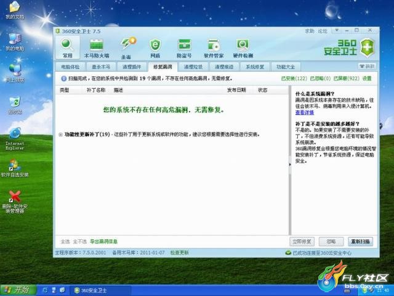Click 检查更新 check update link

click(179, 253)
